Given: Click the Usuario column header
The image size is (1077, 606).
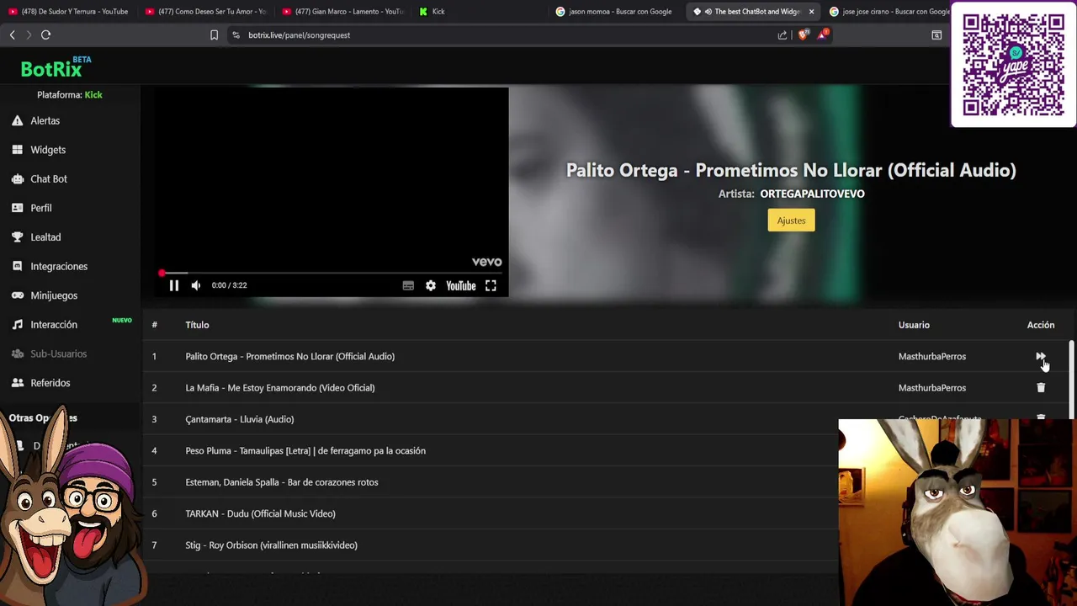Looking at the screenshot, I should tap(914, 325).
